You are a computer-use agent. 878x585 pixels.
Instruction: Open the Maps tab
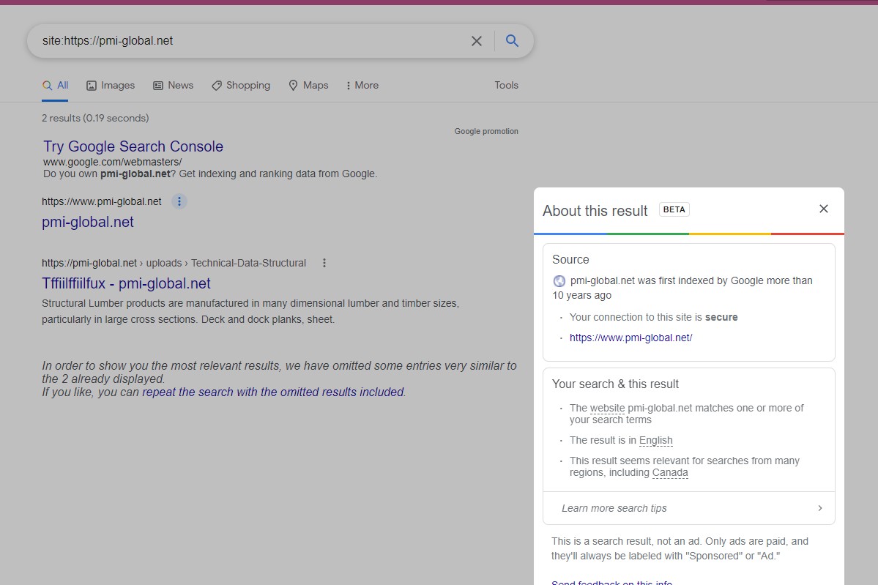(308, 85)
